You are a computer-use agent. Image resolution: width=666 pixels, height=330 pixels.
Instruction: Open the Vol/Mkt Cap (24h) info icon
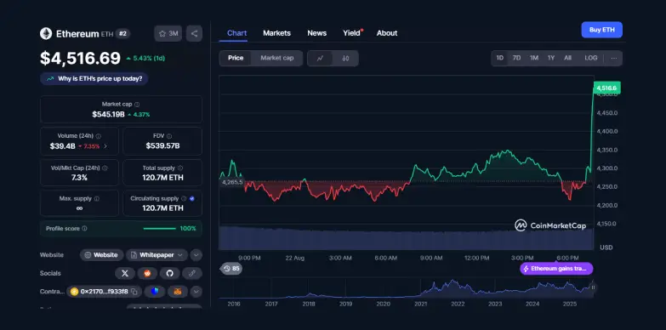pyautogui.click(x=105, y=168)
